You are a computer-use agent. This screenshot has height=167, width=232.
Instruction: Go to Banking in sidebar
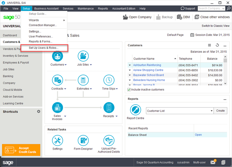tap(8, 76)
